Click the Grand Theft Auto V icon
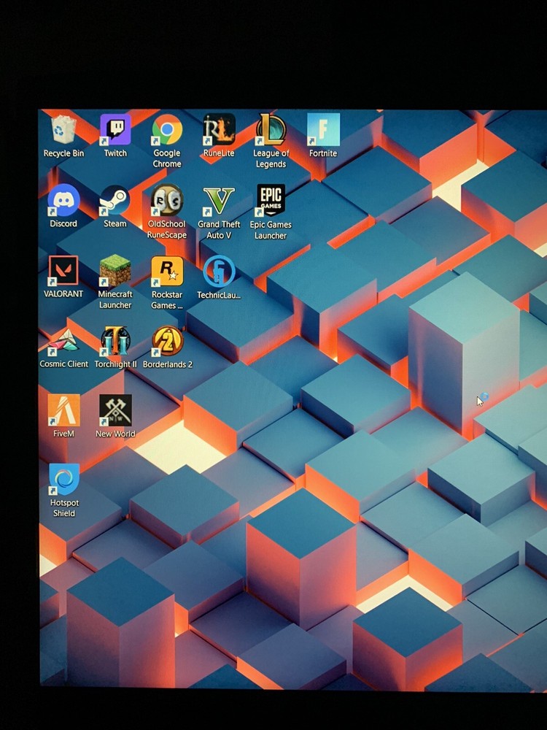The height and width of the screenshot is (730, 547). [x=219, y=201]
